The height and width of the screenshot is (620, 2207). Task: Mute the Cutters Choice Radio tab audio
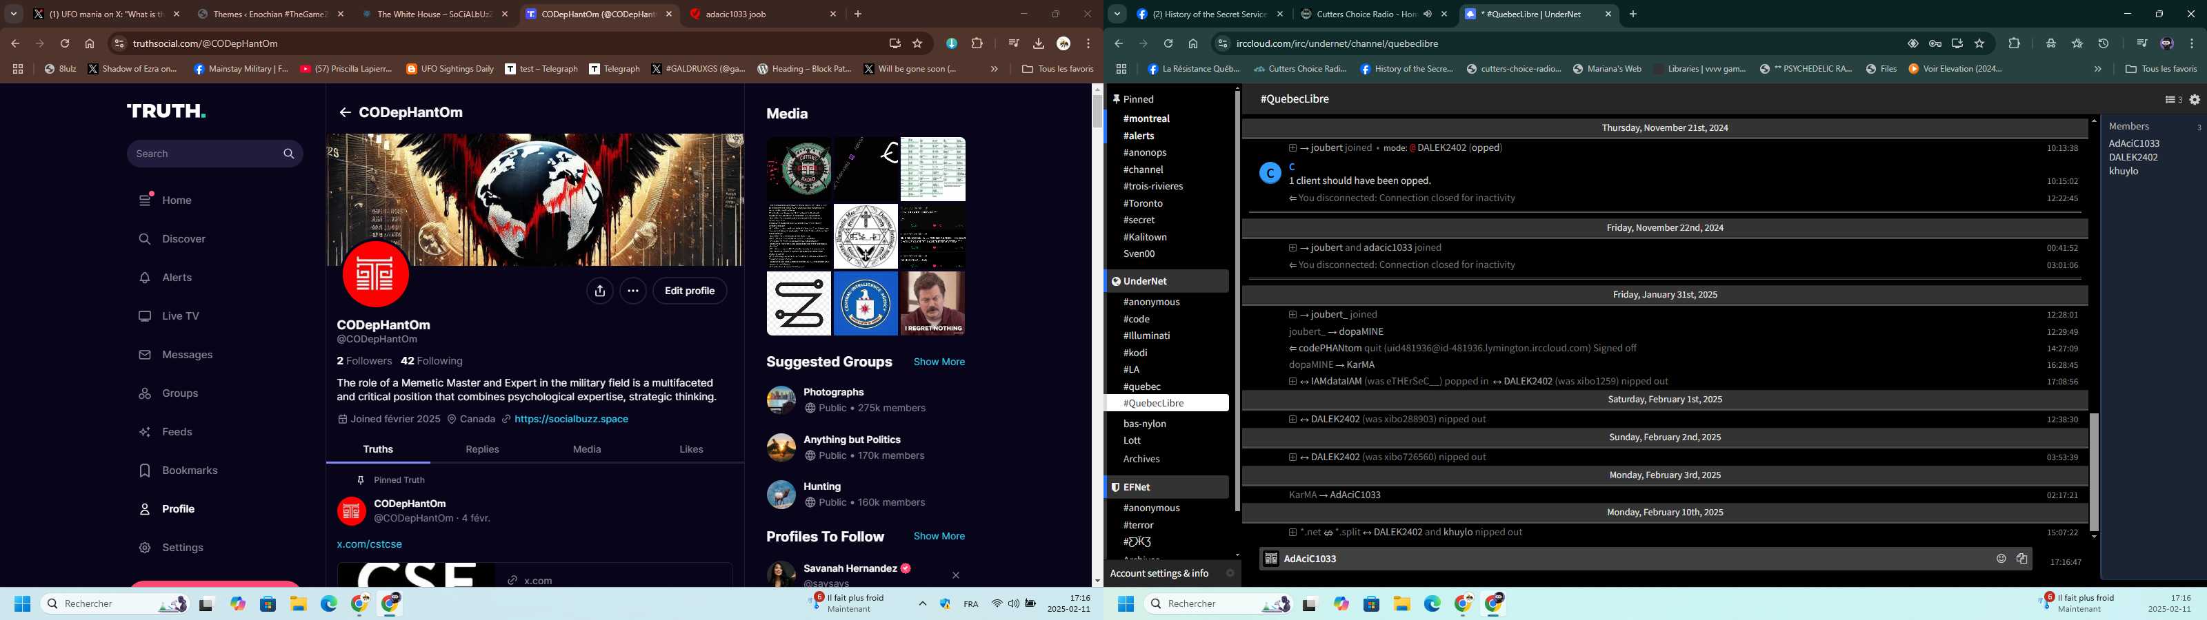pyautogui.click(x=1428, y=14)
